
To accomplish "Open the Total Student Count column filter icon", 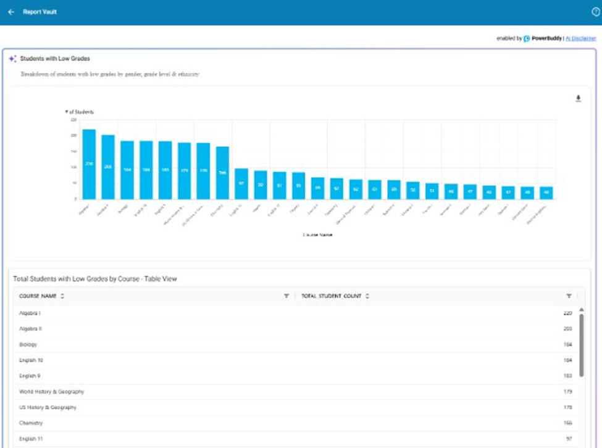I will click(x=569, y=296).
